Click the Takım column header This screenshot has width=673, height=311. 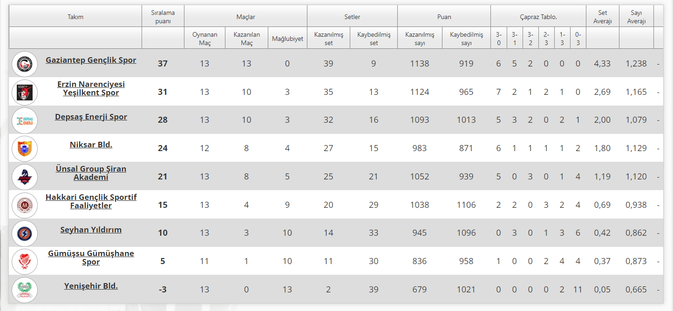tap(75, 17)
